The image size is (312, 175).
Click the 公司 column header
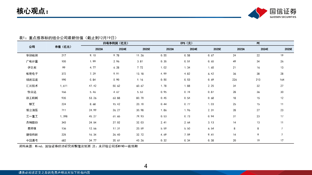pos(32,47)
